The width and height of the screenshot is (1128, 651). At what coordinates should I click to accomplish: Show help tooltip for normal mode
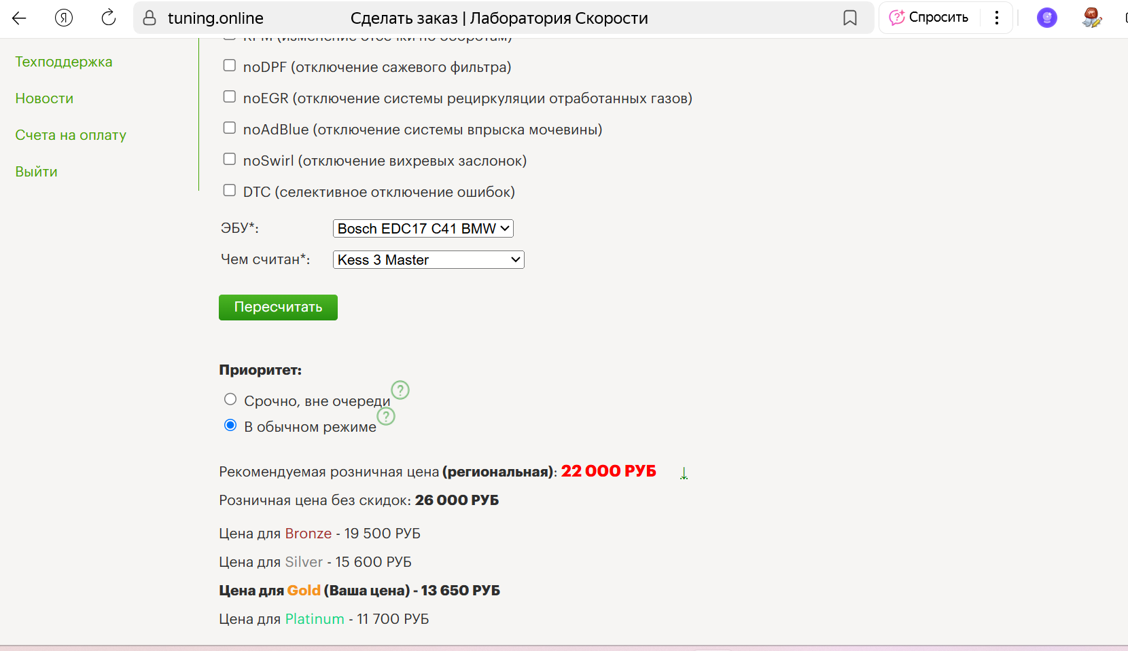click(x=386, y=416)
